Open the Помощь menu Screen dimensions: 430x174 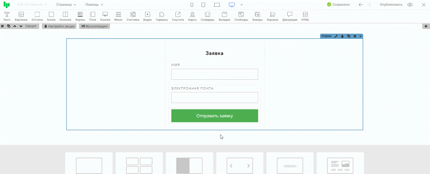click(94, 5)
